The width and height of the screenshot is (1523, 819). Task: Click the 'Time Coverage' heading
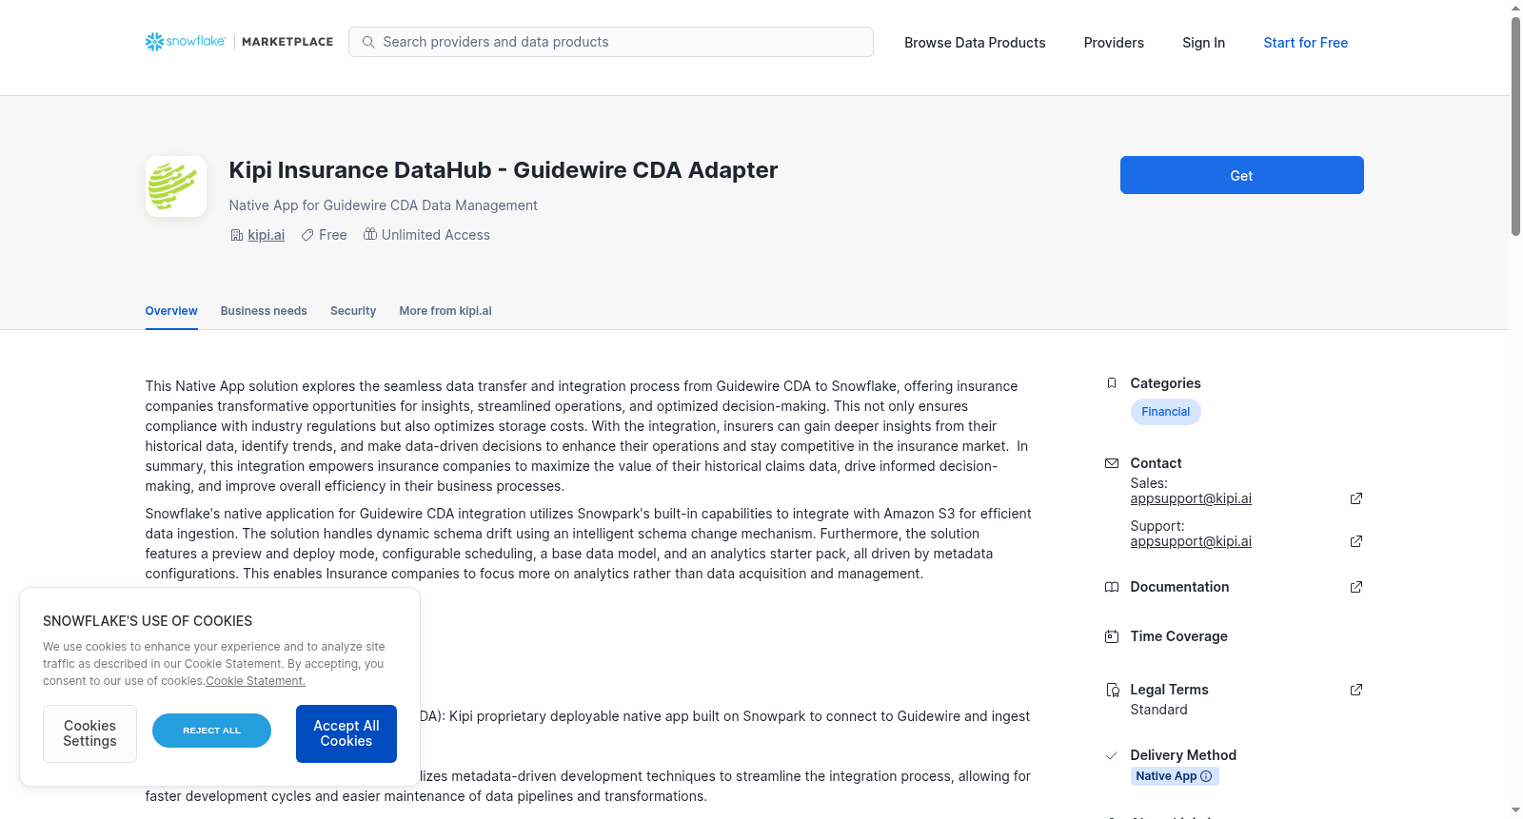[x=1178, y=636]
